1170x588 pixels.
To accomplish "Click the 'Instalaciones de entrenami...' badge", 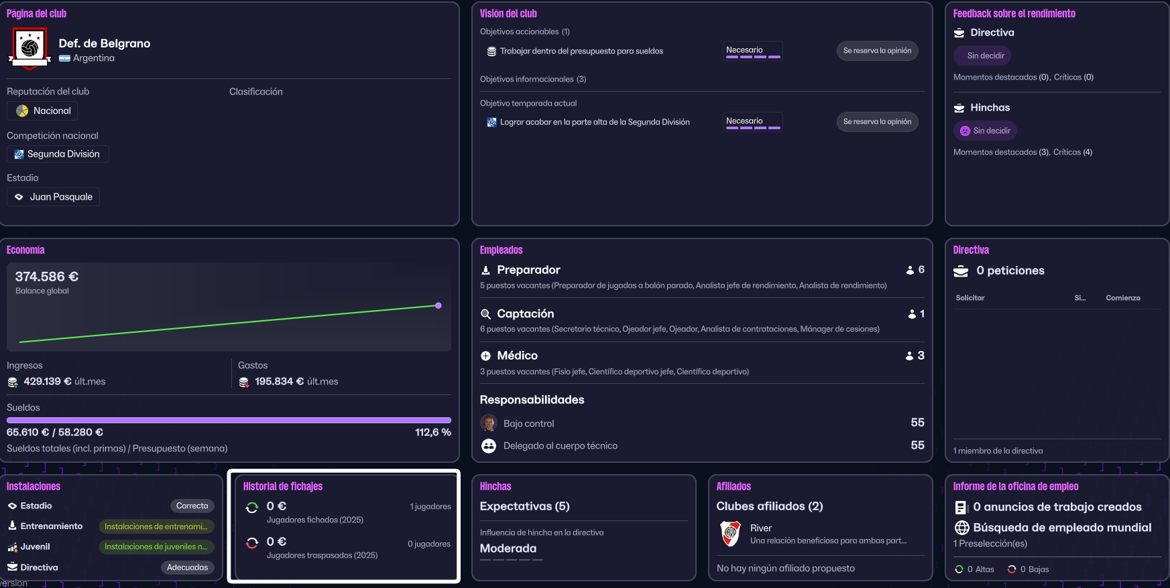I will pos(156,526).
